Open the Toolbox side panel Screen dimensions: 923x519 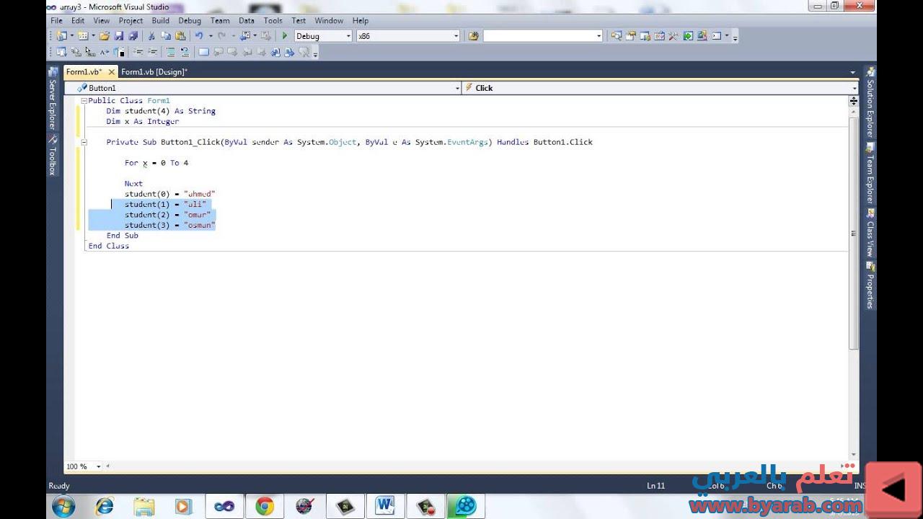point(52,156)
